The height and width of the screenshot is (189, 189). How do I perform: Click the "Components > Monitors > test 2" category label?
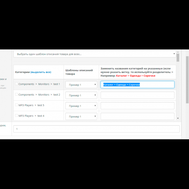click(39, 95)
